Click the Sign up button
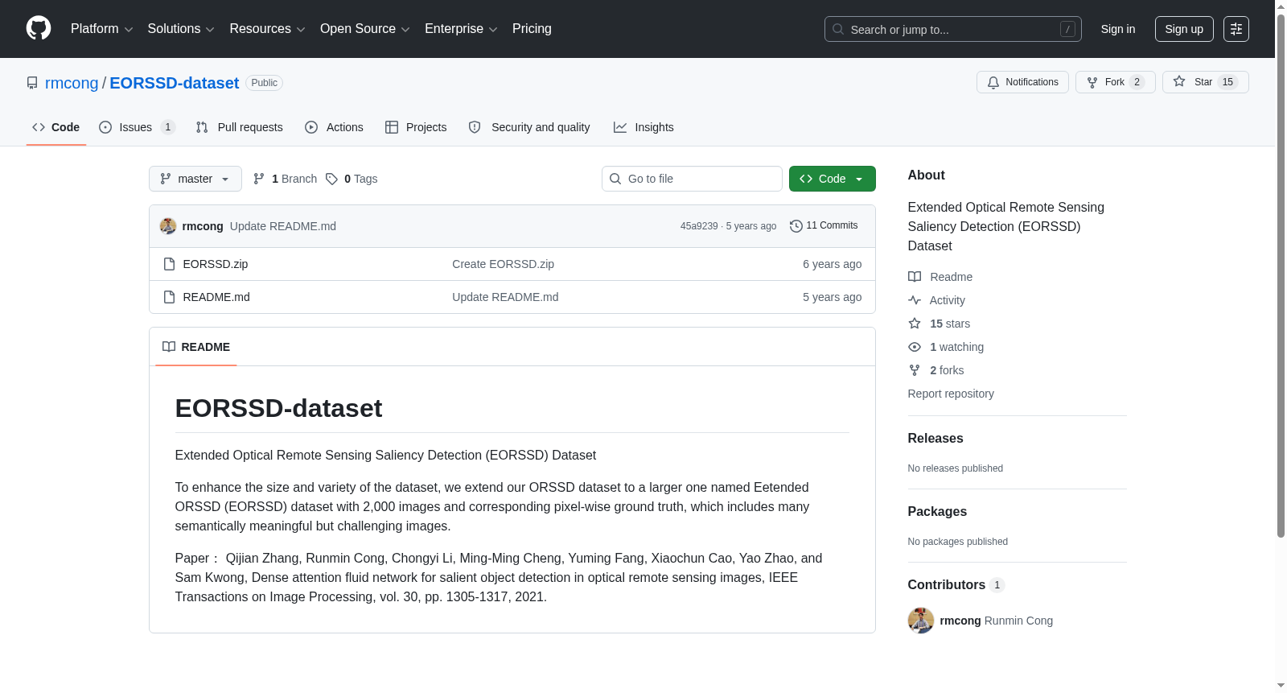This screenshot has width=1287, height=693. point(1184,29)
